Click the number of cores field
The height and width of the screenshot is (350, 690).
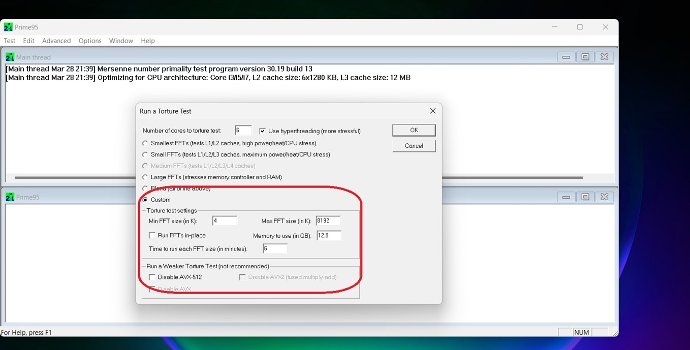tap(243, 131)
